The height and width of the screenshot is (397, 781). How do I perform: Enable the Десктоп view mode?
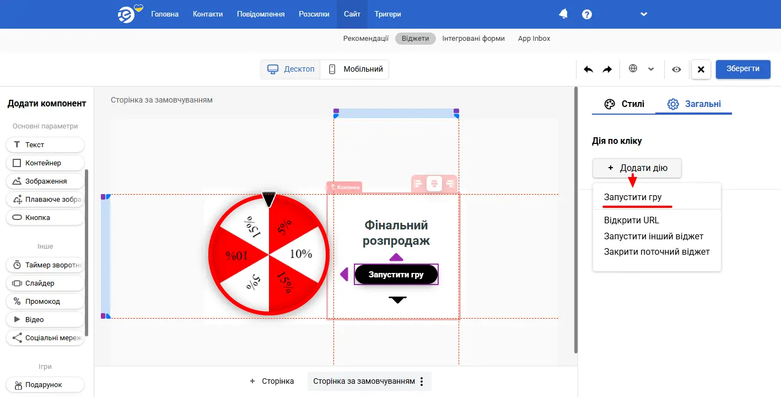[x=290, y=69]
